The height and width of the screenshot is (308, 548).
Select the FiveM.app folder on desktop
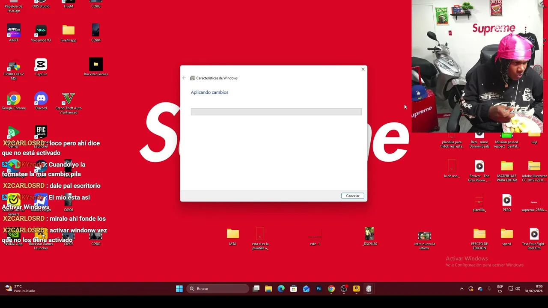tap(68, 33)
